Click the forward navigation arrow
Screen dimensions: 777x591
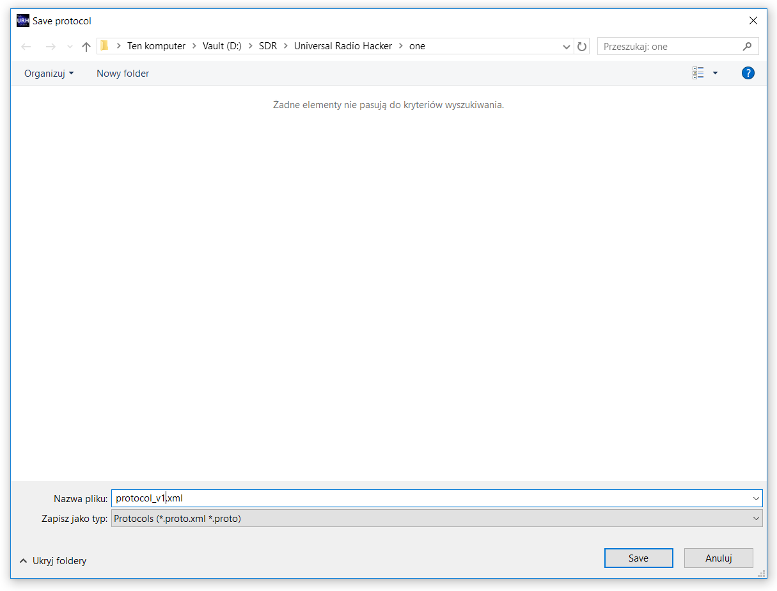(x=51, y=45)
